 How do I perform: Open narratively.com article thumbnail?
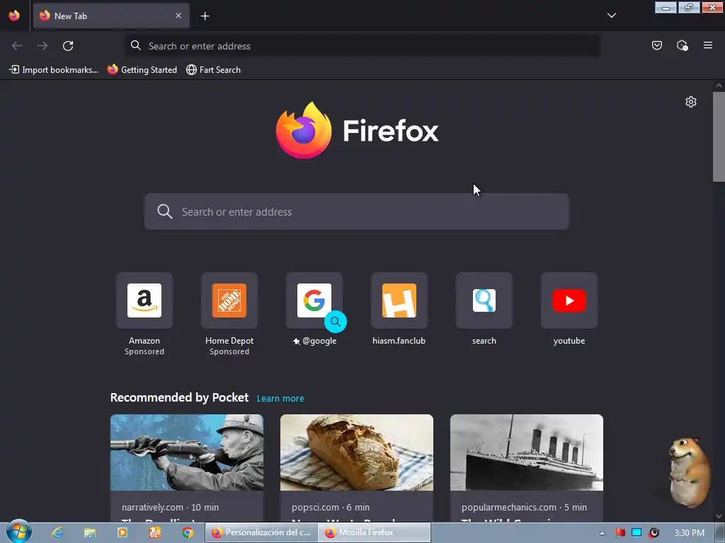click(x=187, y=452)
